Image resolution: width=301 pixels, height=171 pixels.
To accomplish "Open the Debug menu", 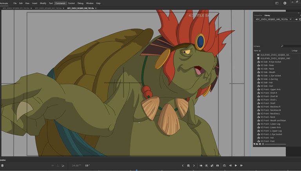I will pyautogui.click(x=80, y=3).
